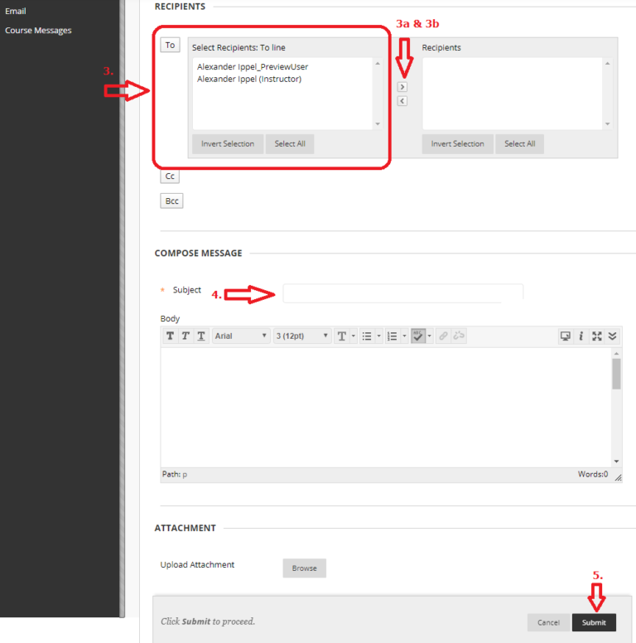Toggle the spell checker icon

click(x=418, y=336)
